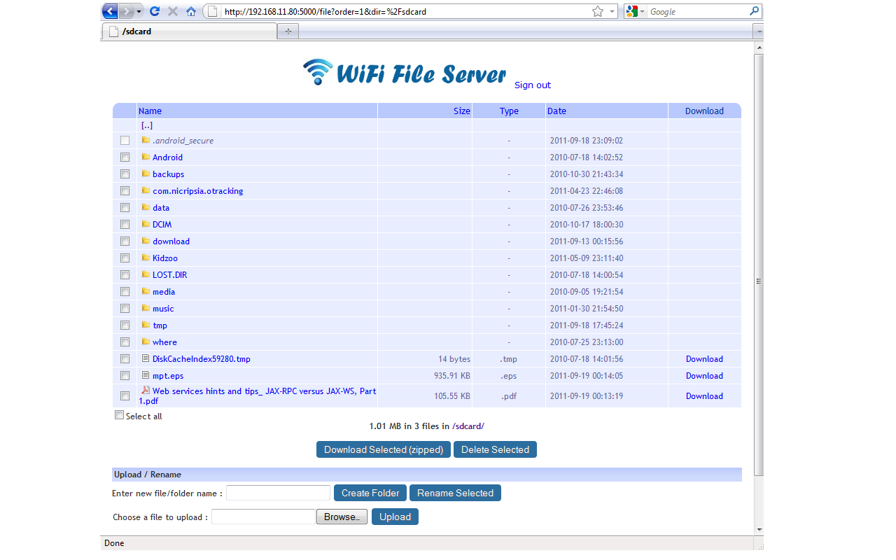The width and height of the screenshot is (896, 560).
Task: Check the box beside mpt.eps
Action: pos(125,375)
